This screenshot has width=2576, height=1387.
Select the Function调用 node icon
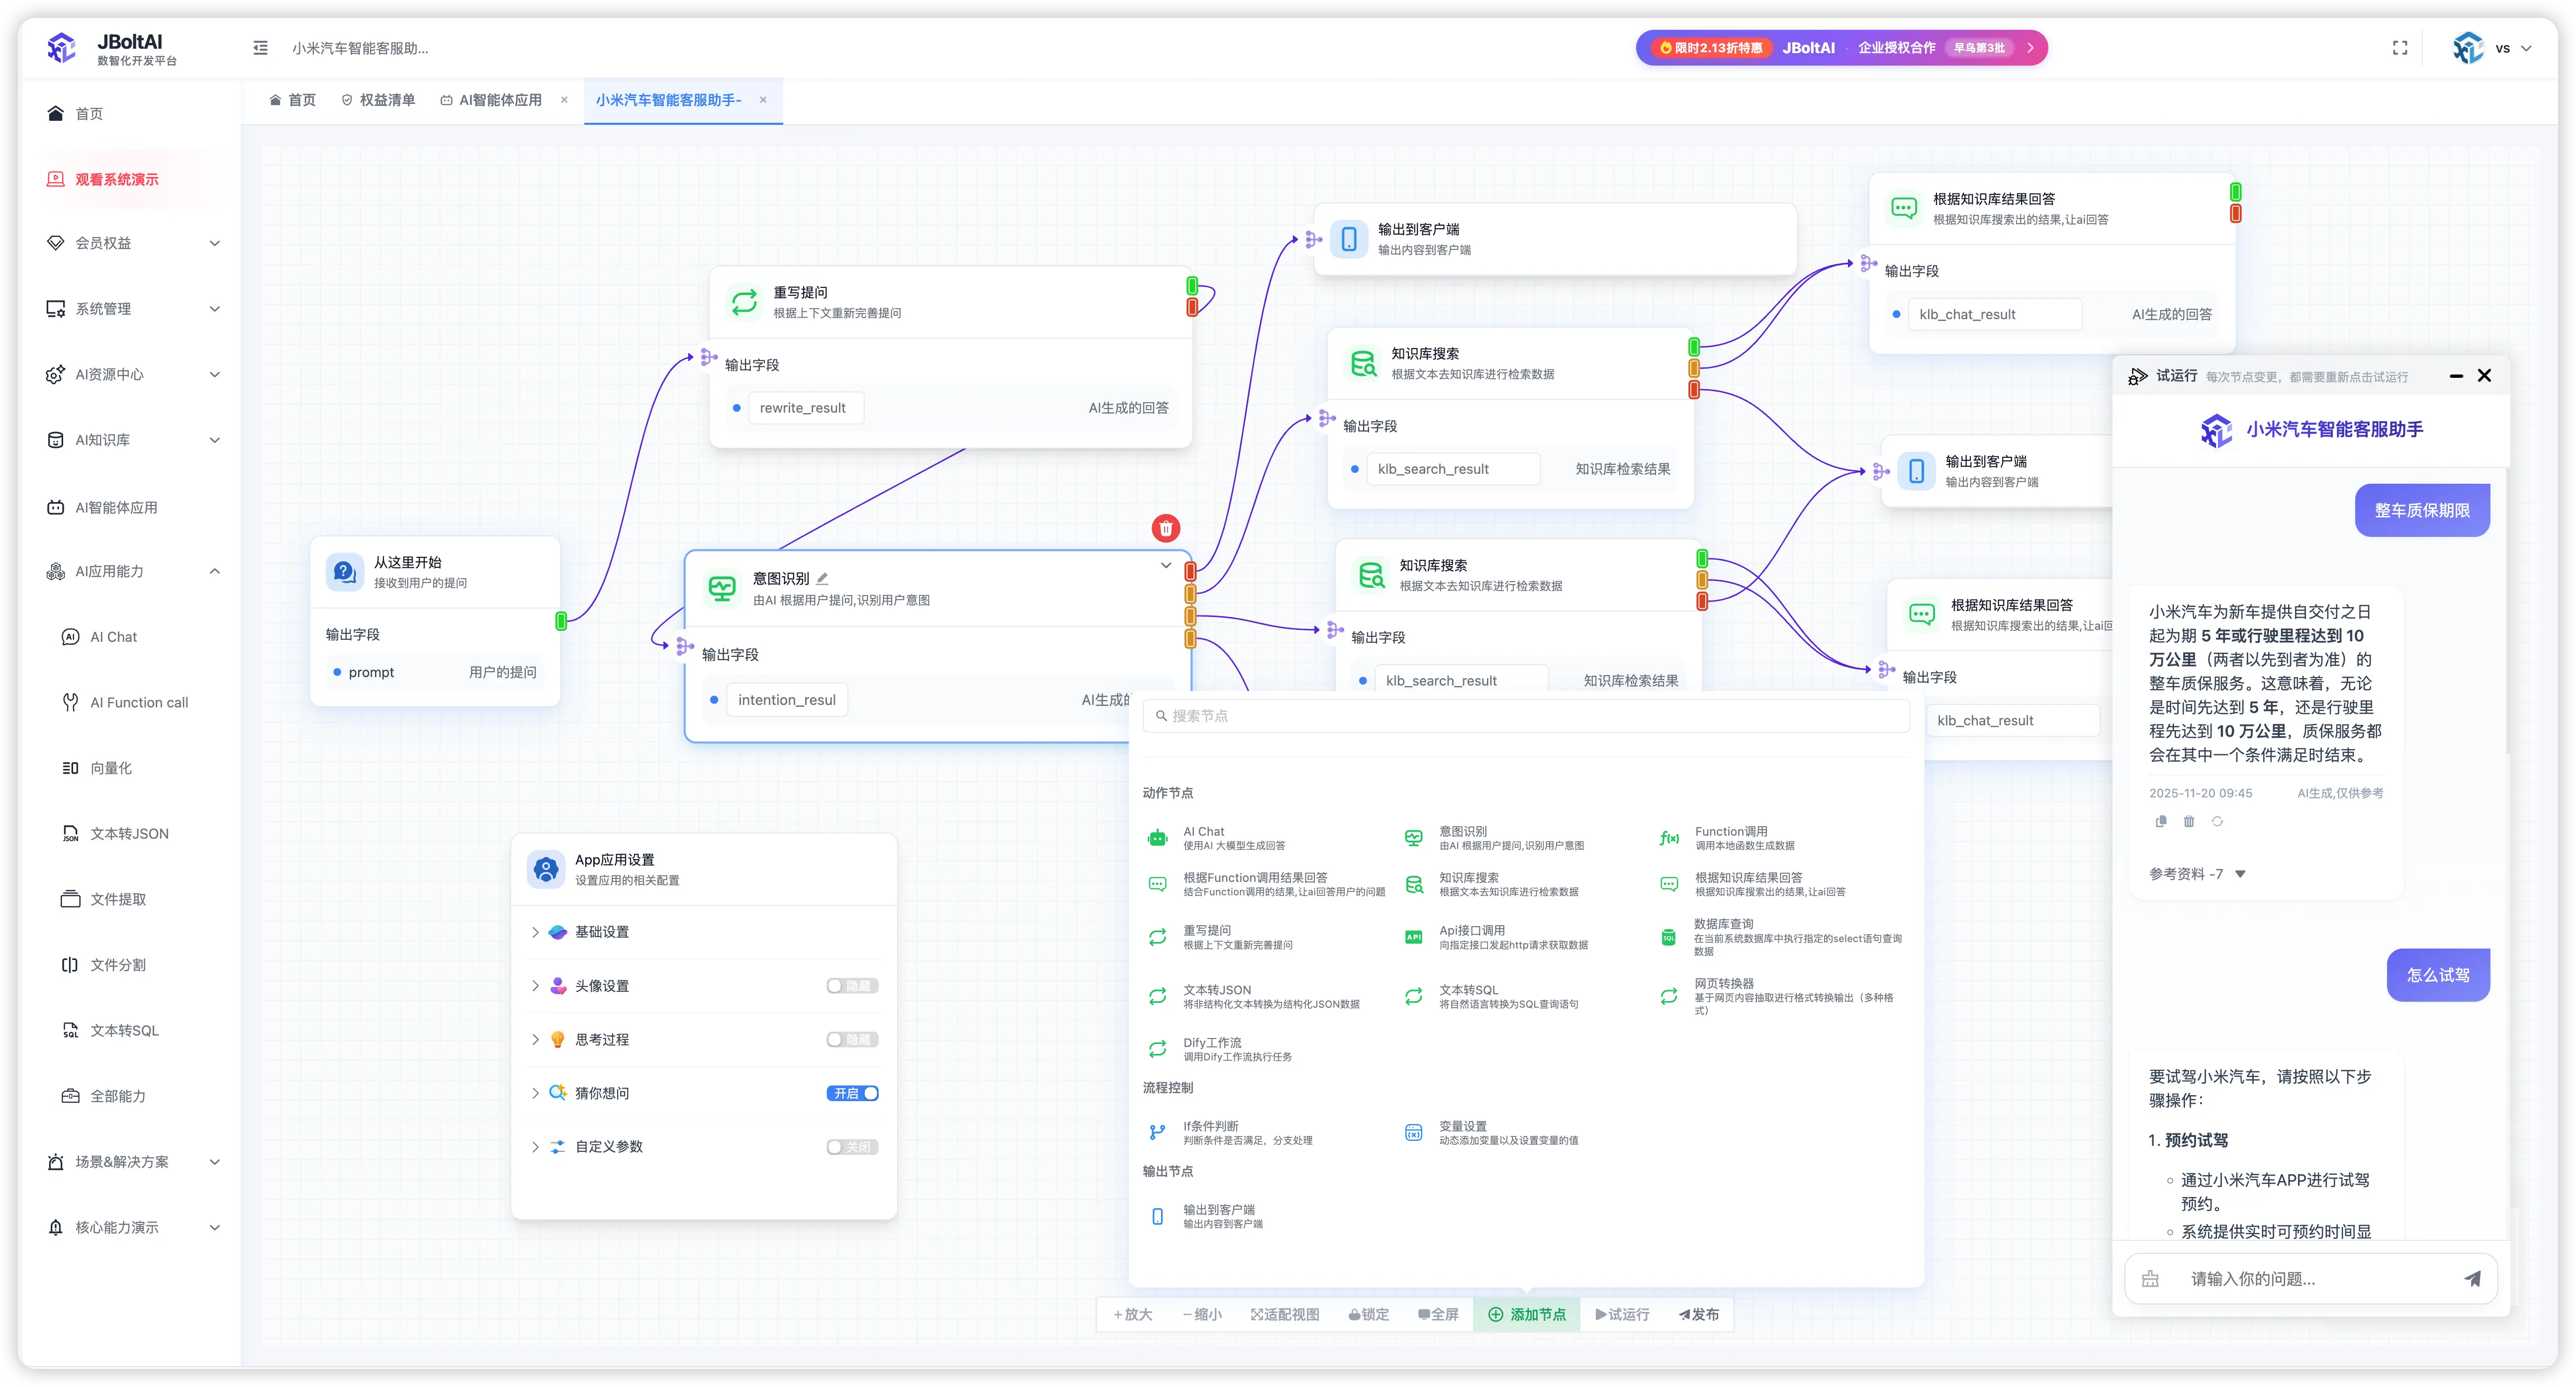[1669, 838]
